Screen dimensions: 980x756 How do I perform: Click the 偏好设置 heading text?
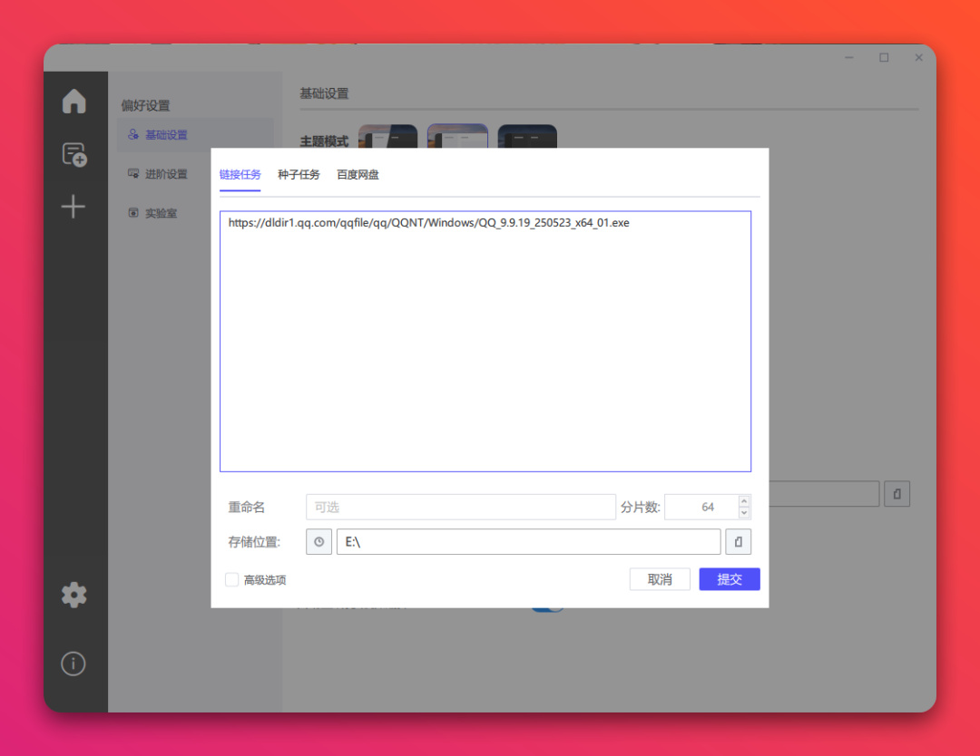pyautogui.click(x=145, y=105)
